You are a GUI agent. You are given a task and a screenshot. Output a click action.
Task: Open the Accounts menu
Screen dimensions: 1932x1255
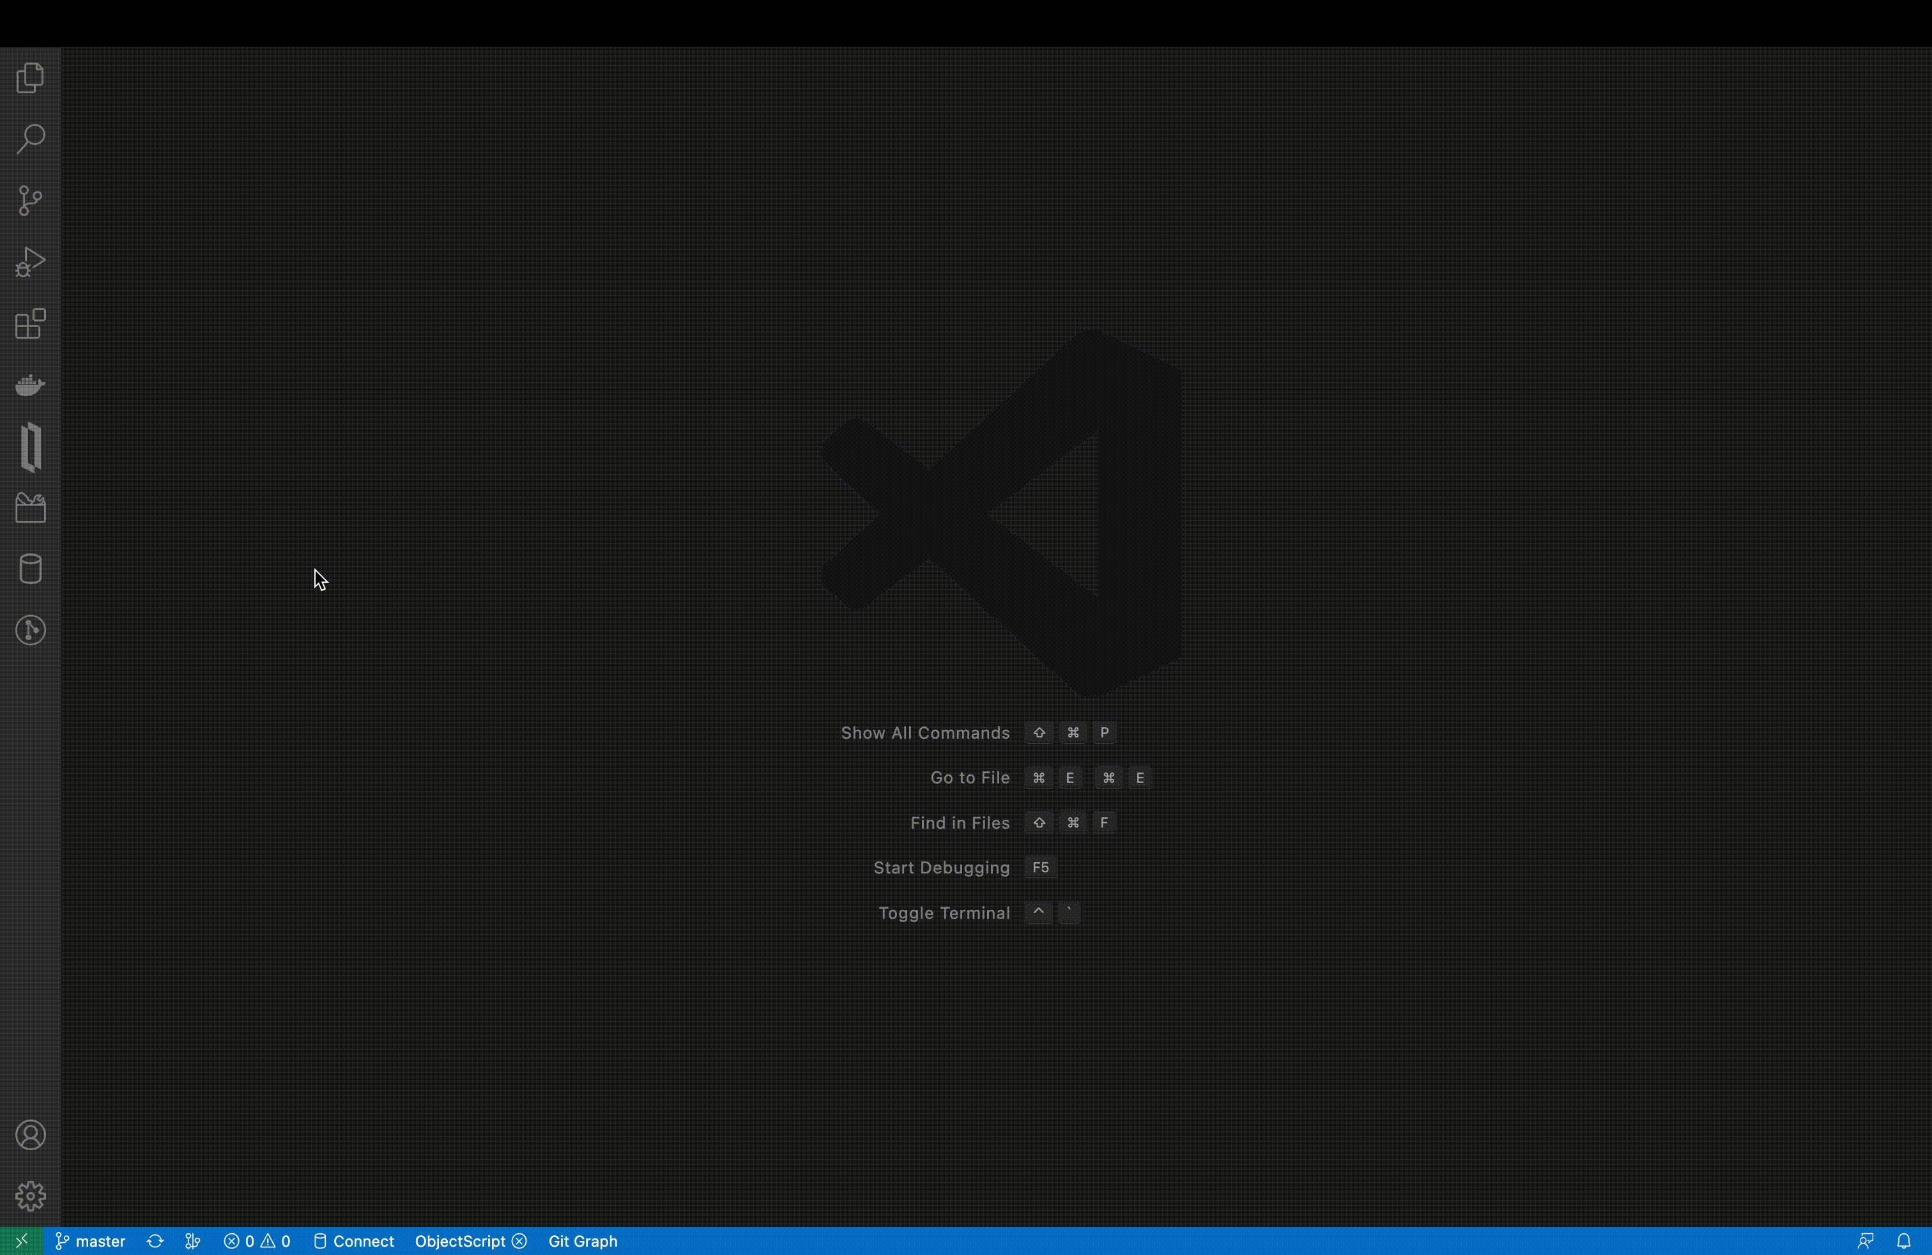point(30,1135)
